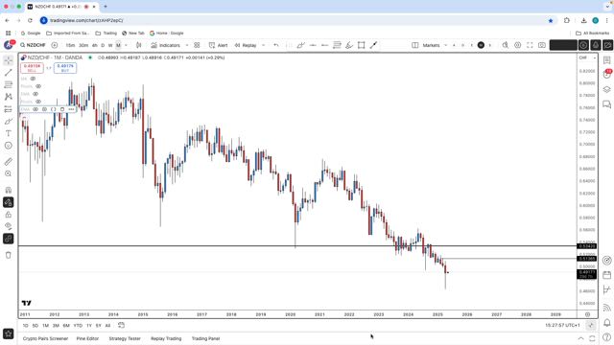Set the date range to 5Y
Image resolution: width=614 pixels, height=345 pixels.
[x=98, y=326]
